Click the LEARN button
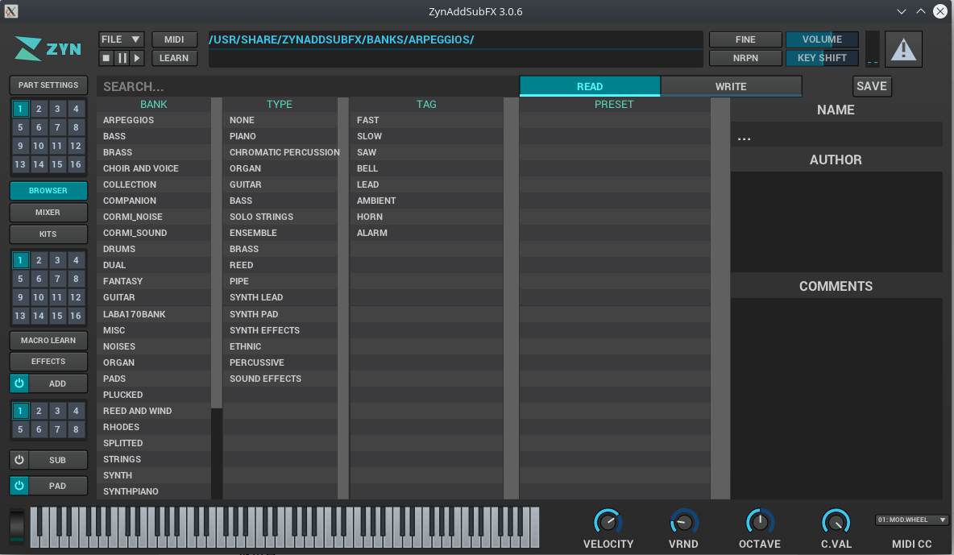 coord(174,58)
